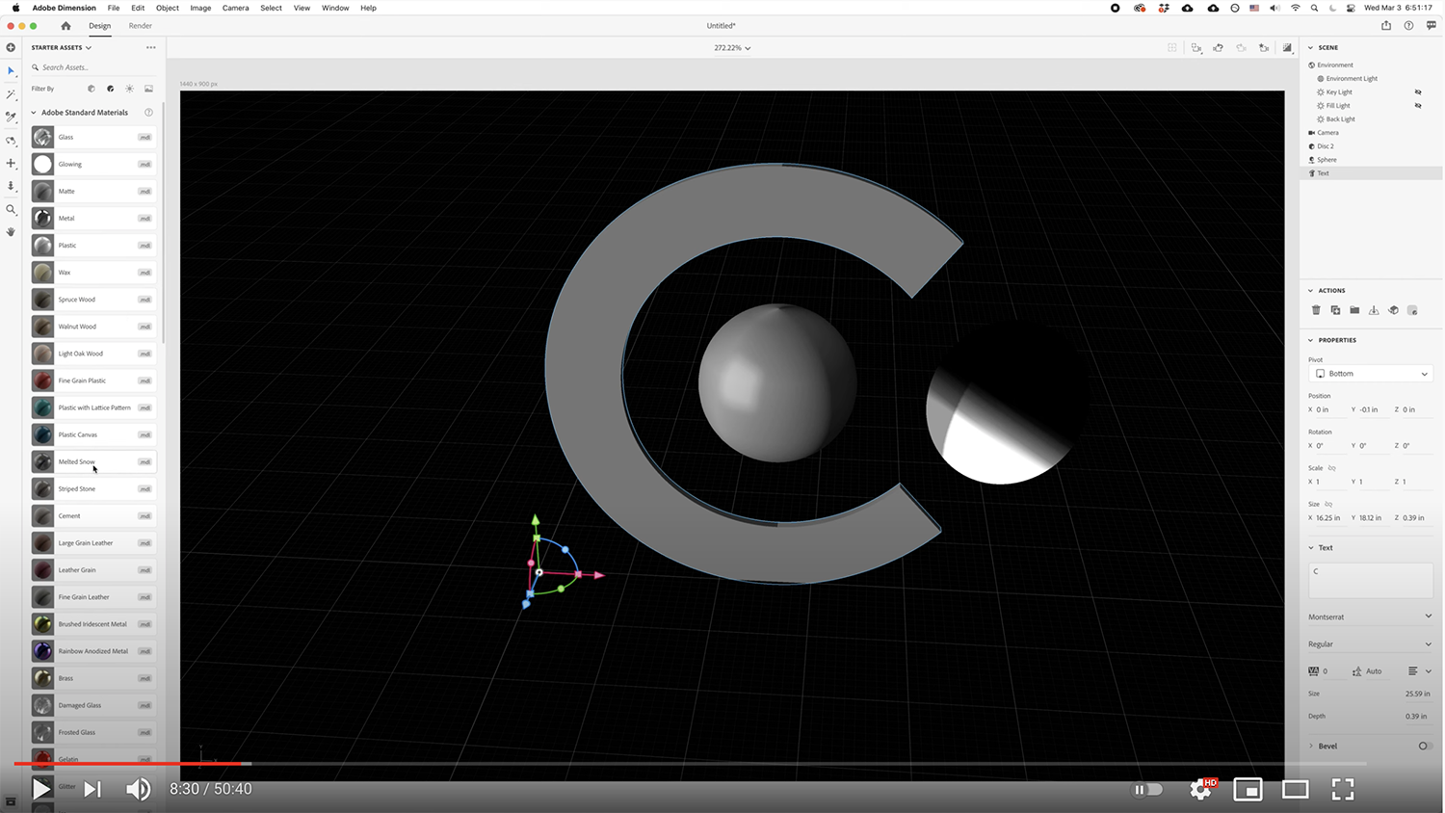
Task: Open the Montserrat font dropdown
Action: coord(1371,616)
